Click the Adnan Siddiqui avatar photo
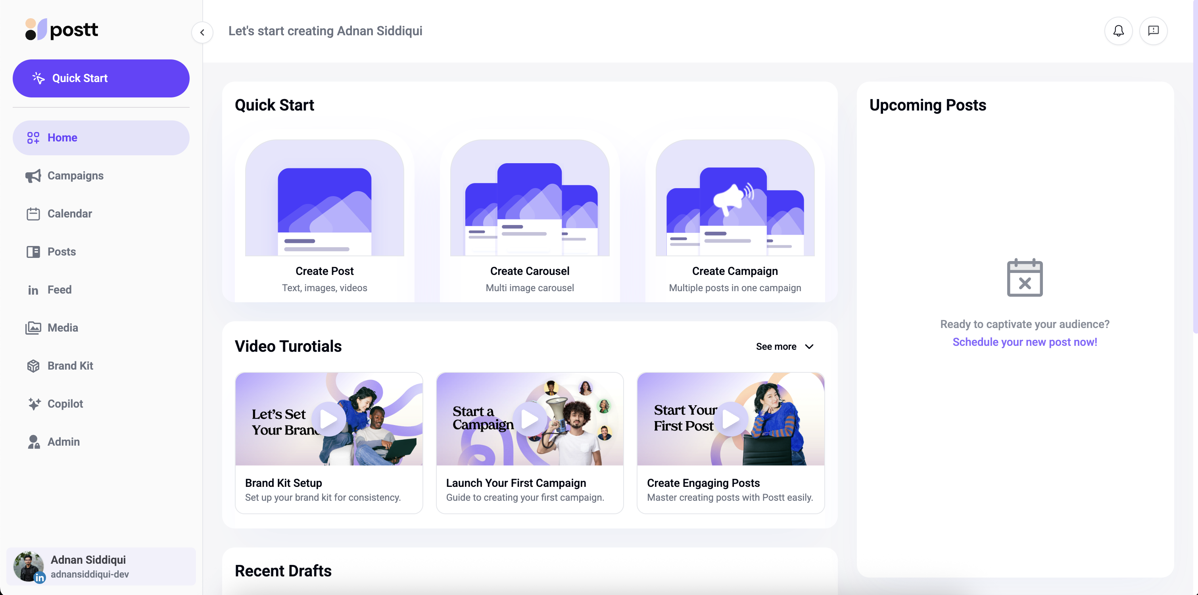 tap(28, 566)
